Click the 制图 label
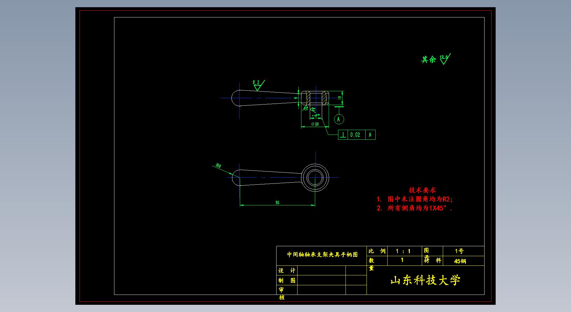The image size is (571, 312). tap(287, 280)
